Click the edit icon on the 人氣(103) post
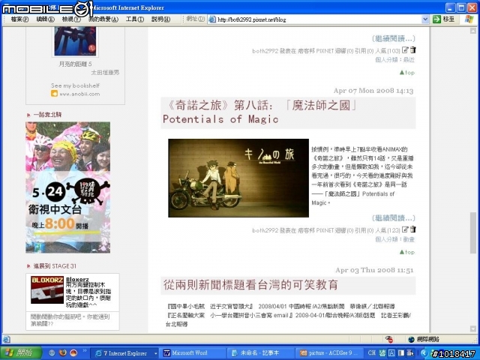Viewport: 480px width, 360px height. click(405, 50)
